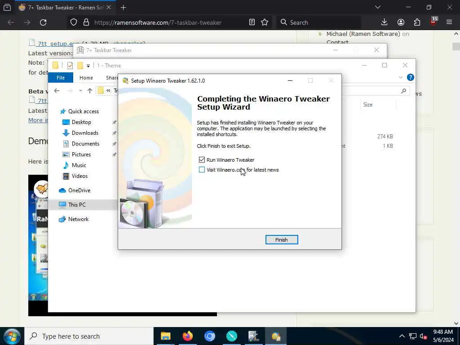Open a new Firefox tab
The height and width of the screenshot is (345, 460).
click(x=123, y=8)
